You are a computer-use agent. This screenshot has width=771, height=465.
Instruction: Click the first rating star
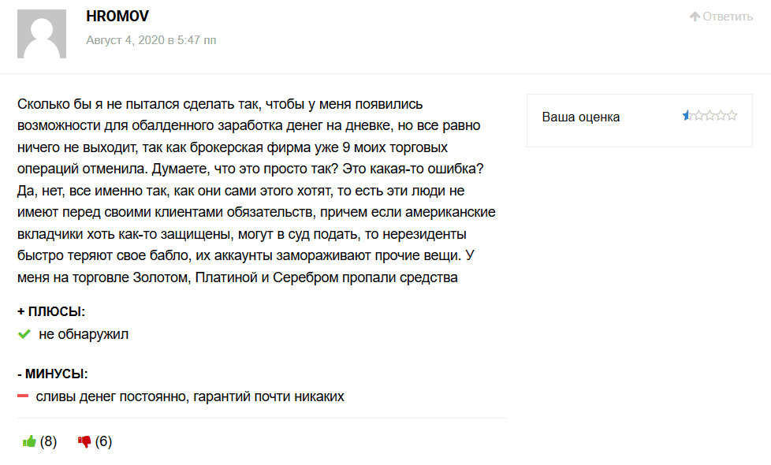click(687, 116)
